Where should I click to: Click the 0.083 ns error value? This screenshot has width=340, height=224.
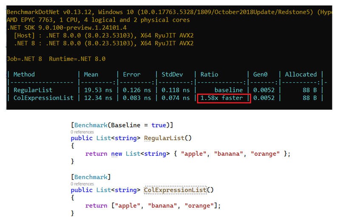(x=137, y=98)
